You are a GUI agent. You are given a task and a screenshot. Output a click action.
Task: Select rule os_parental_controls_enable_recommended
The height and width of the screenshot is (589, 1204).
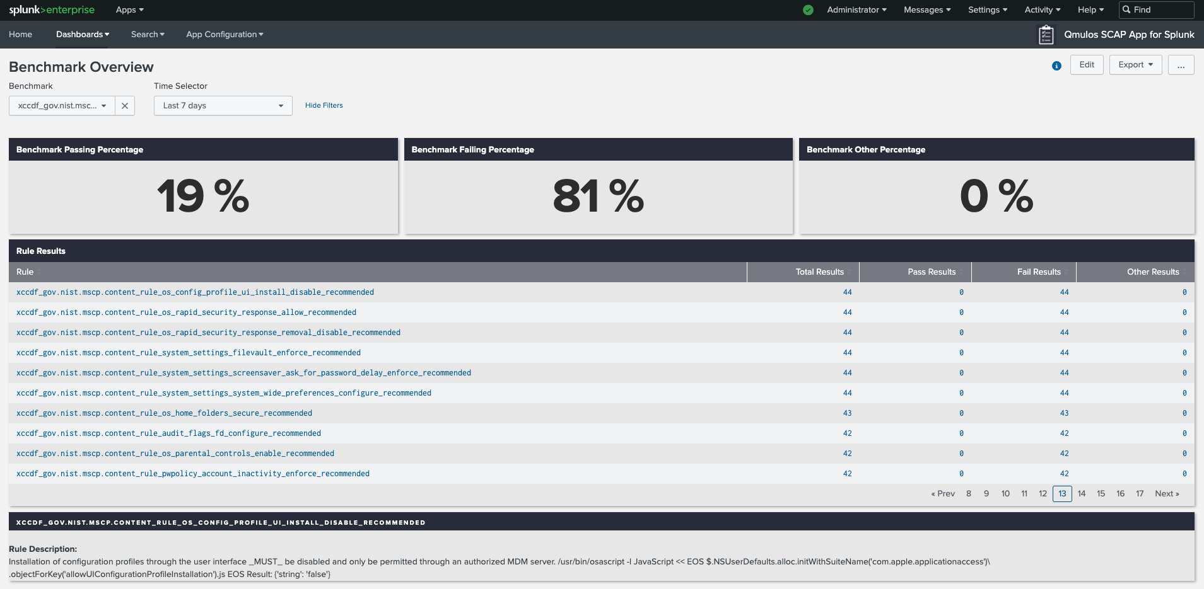click(175, 454)
